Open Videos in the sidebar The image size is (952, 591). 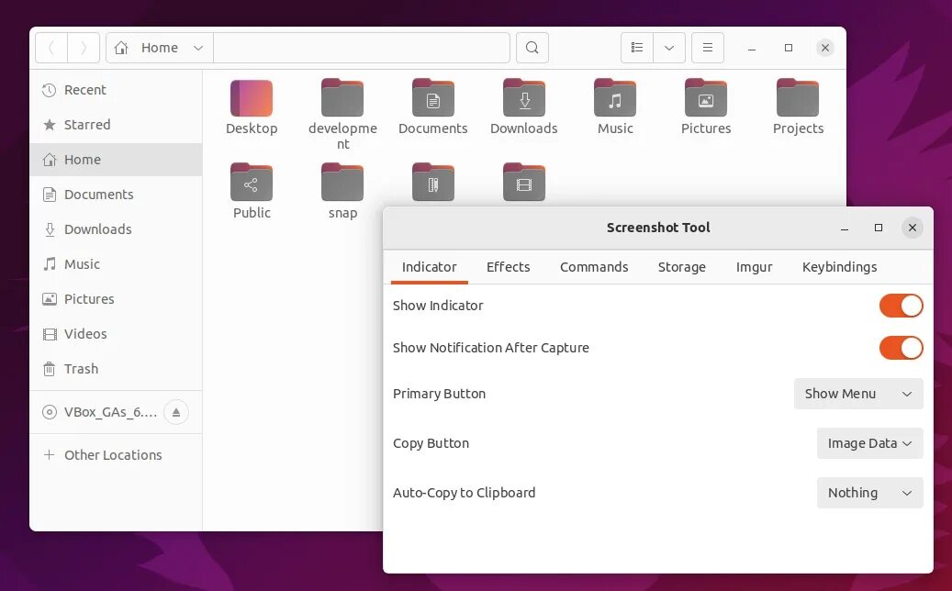116,334
